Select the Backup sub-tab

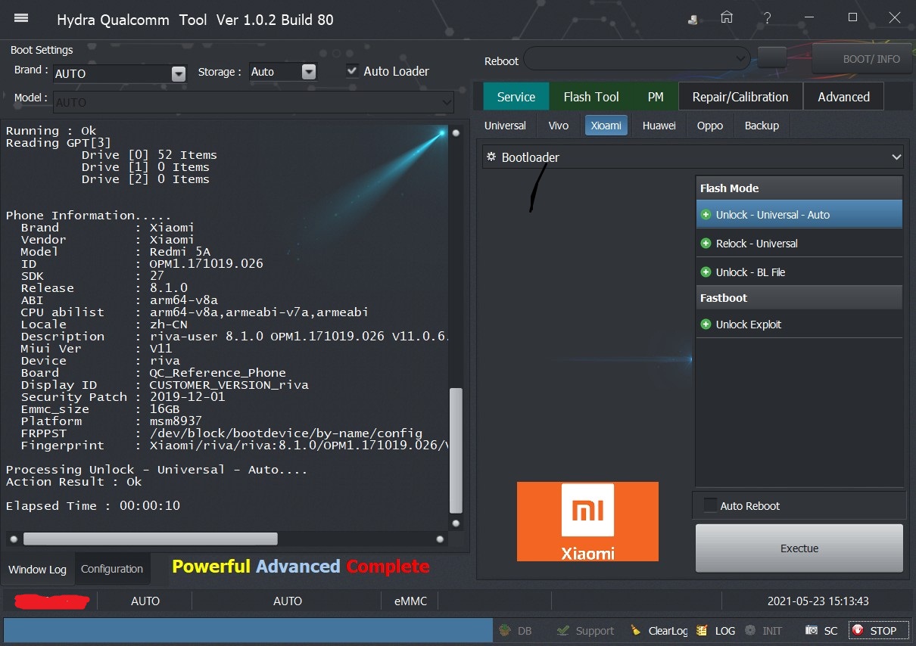tap(762, 126)
